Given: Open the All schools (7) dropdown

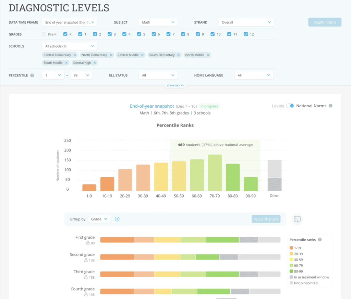Looking at the screenshot, I should [70, 46].
